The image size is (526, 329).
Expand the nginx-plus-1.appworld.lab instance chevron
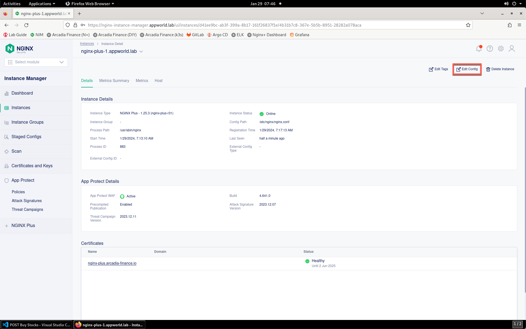coord(141,52)
